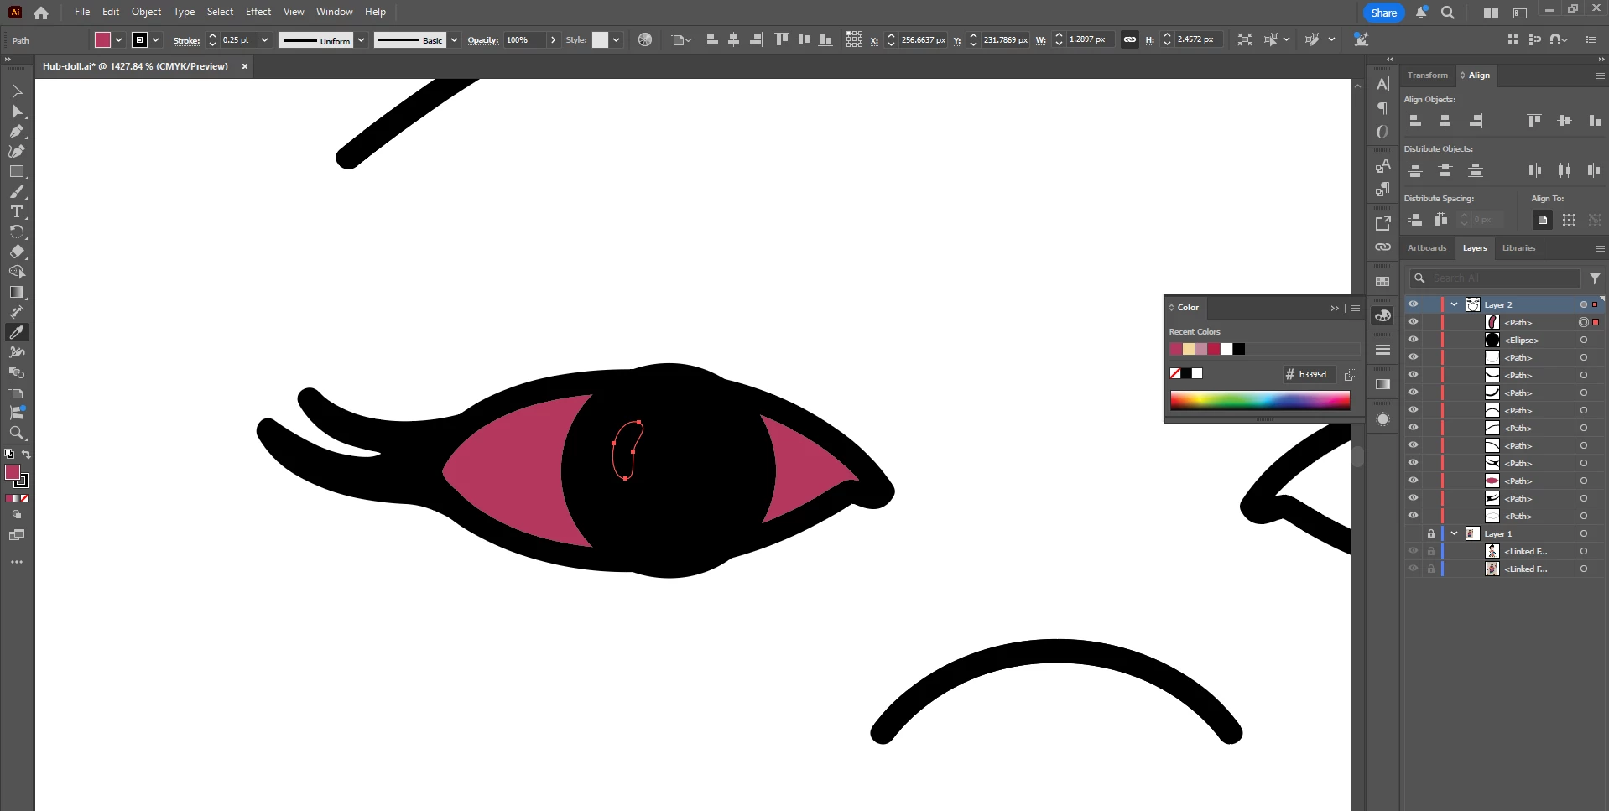Open the Effect menu
The height and width of the screenshot is (811, 1609).
click(x=258, y=12)
